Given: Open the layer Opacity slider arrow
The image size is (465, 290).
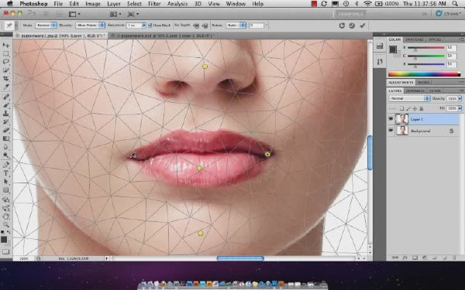Looking at the screenshot, I should 460,98.
